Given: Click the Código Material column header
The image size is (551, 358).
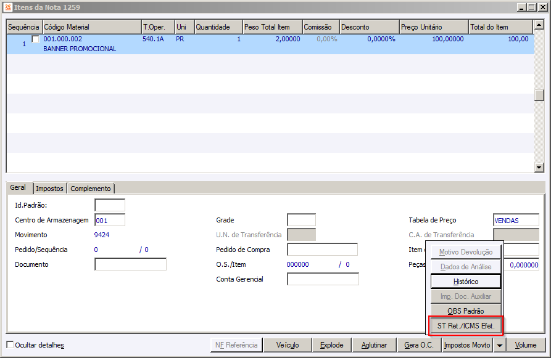Looking at the screenshot, I should 92,27.
